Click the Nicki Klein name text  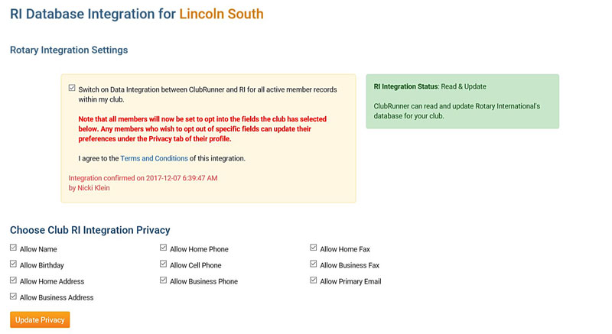(94, 187)
